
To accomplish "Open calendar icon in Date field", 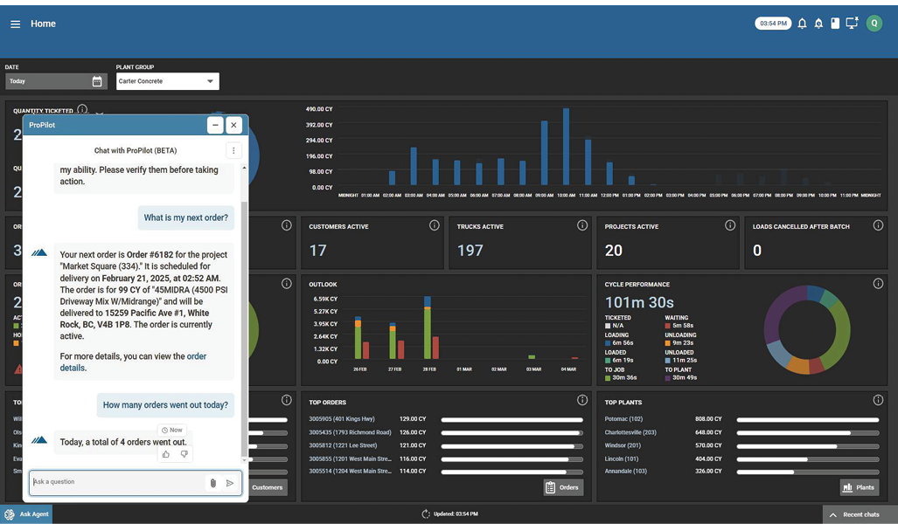I will pyautogui.click(x=97, y=81).
